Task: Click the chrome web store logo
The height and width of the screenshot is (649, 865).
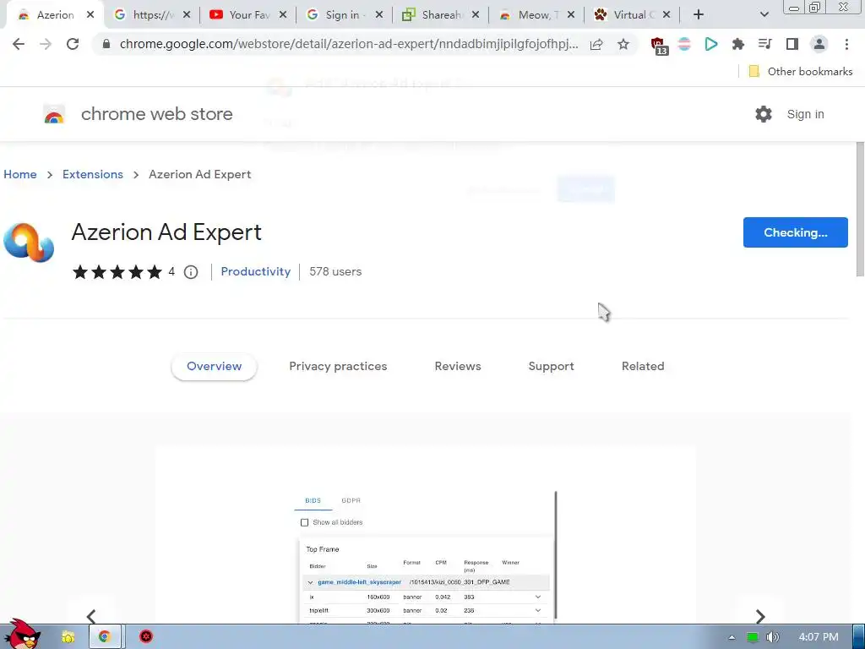Action: [54, 114]
